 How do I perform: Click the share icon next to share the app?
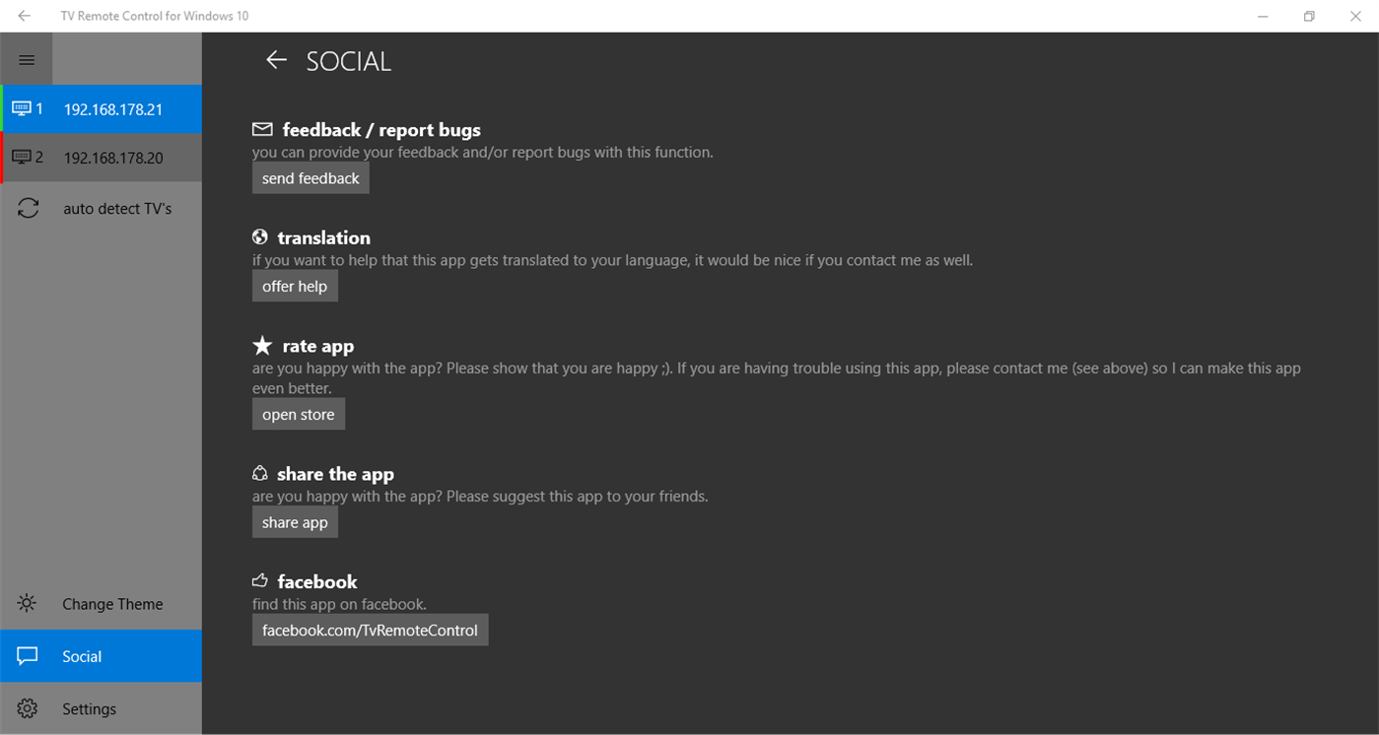pyautogui.click(x=260, y=472)
